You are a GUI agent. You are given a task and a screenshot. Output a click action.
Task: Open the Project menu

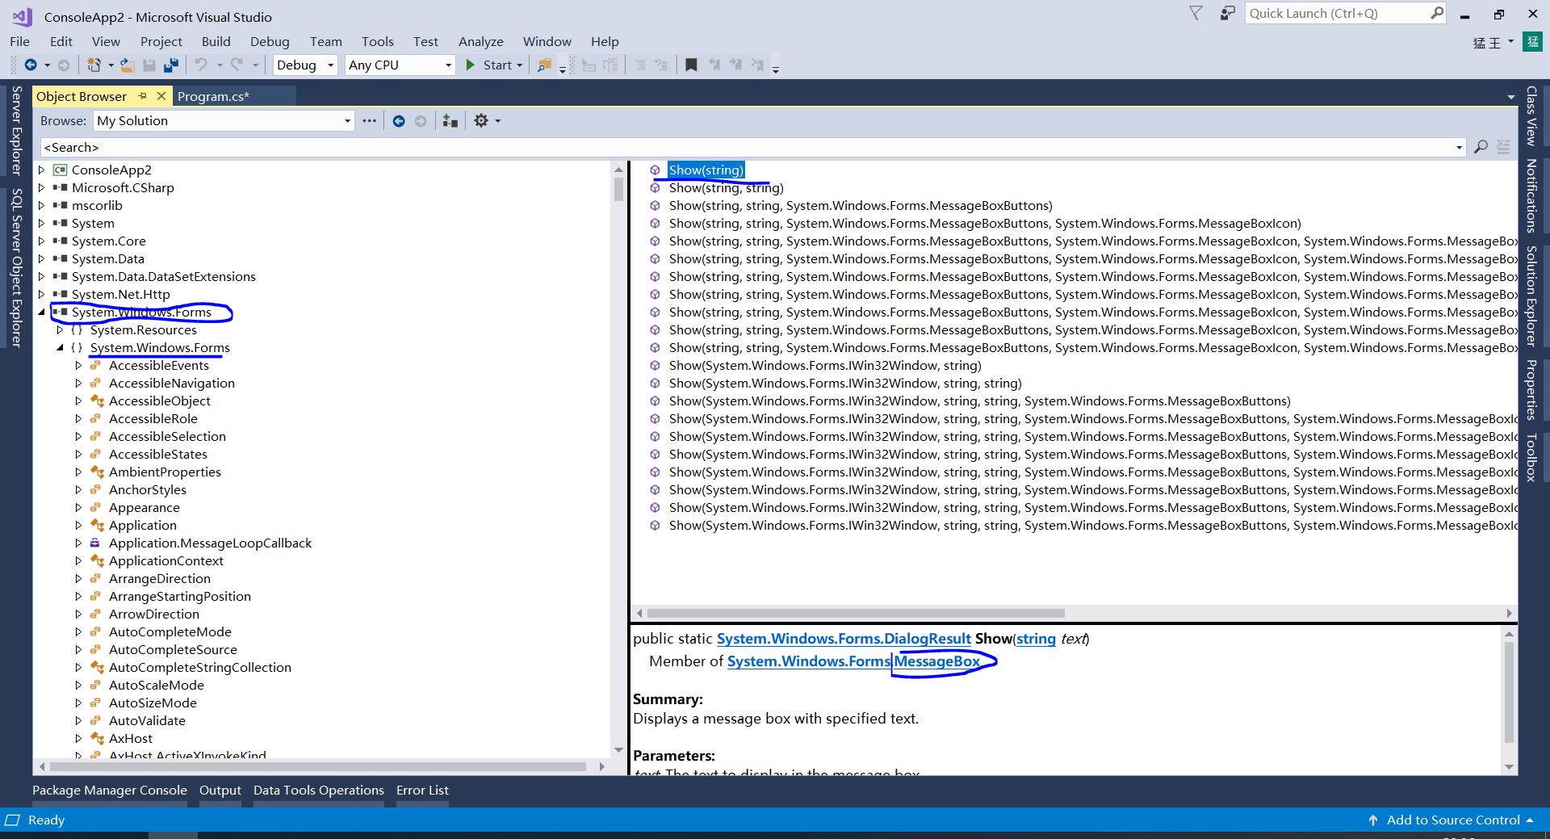(x=161, y=42)
